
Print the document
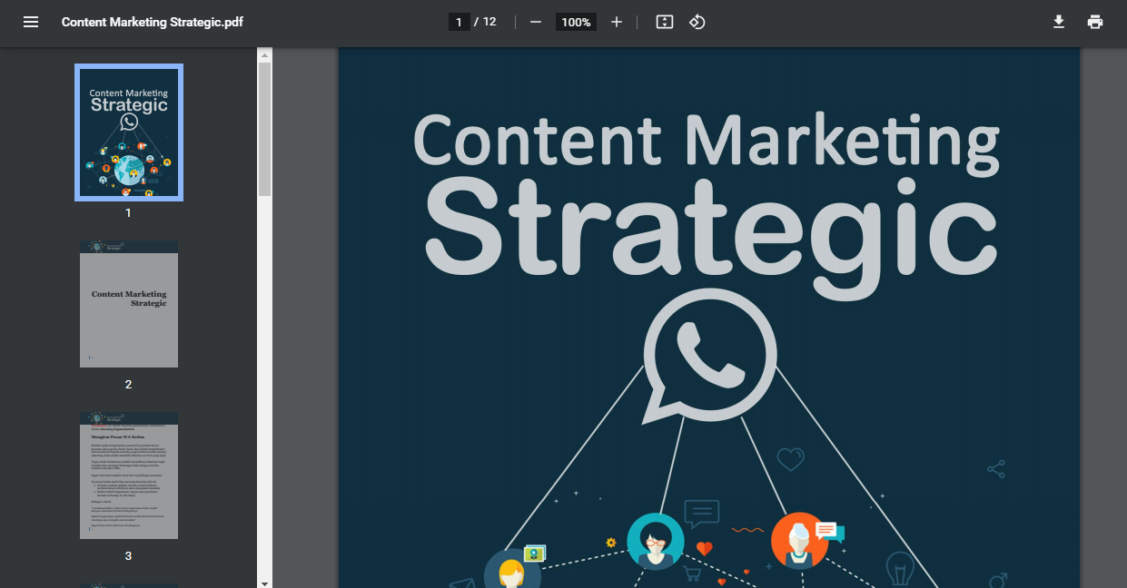click(x=1095, y=22)
